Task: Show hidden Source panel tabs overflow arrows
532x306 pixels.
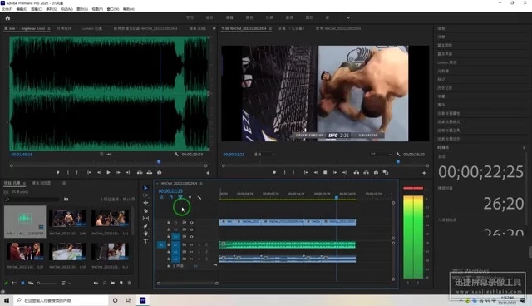Action: (x=214, y=28)
